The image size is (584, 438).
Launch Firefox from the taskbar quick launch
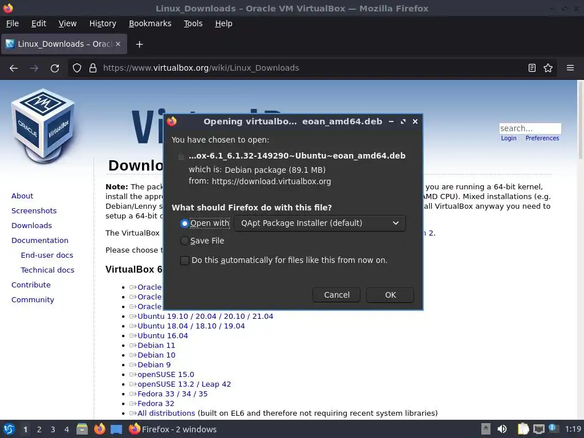pos(99,429)
